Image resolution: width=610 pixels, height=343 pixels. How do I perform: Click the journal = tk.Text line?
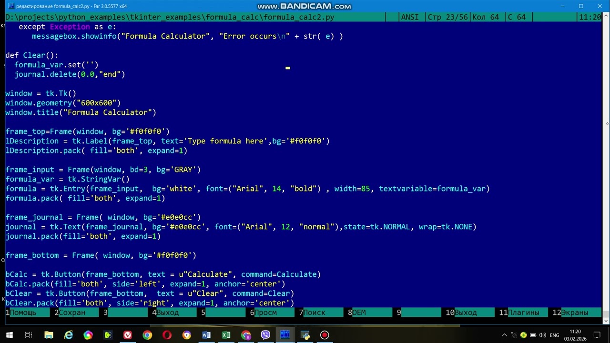tap(241, 227)
